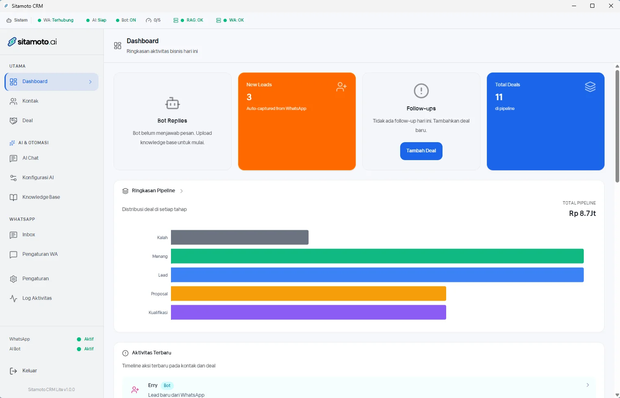The width and height of the screenshot is (620, 398).
Task: Click the Keluar logout button
Action: [52, 371]
